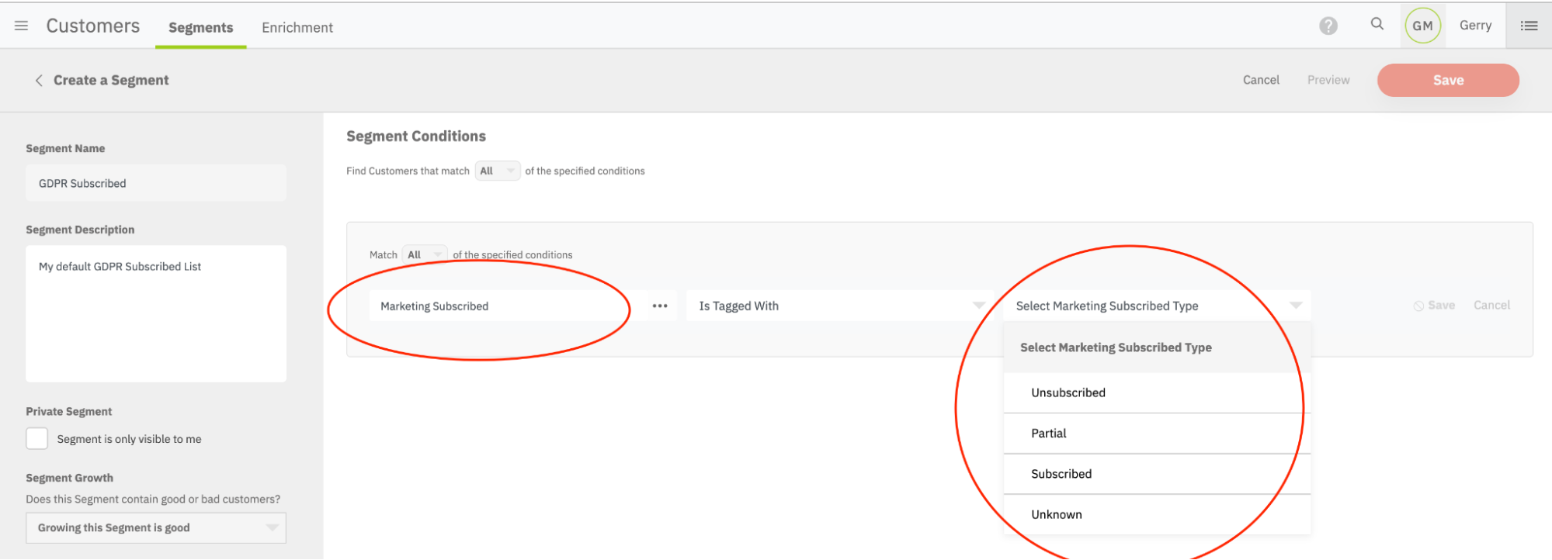Click the Gerry username

click(1475, 26)
